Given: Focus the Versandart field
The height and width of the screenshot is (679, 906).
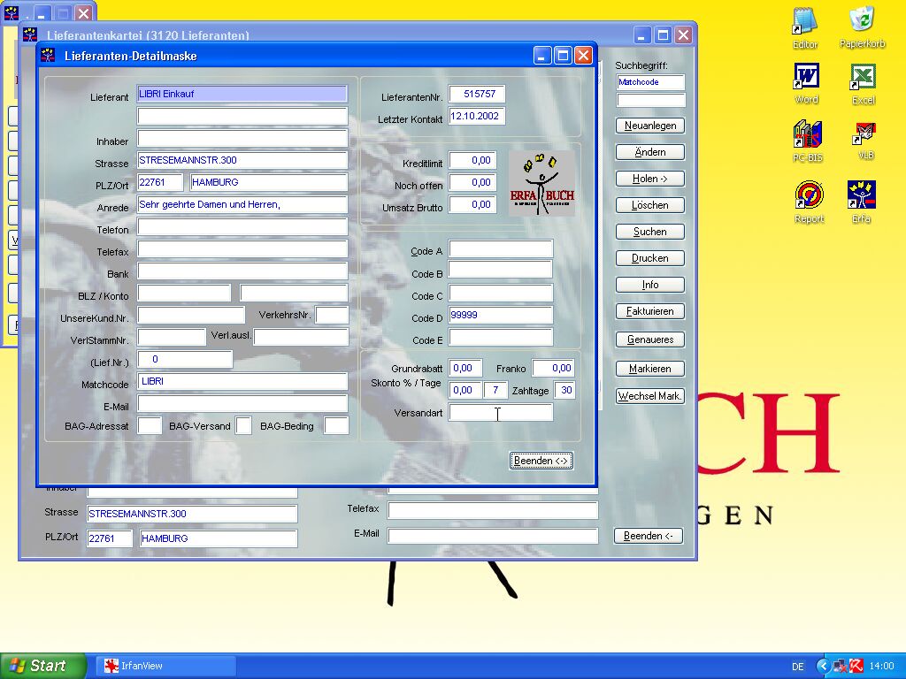Looking at the screenshot, I should [x=501, y=412].
